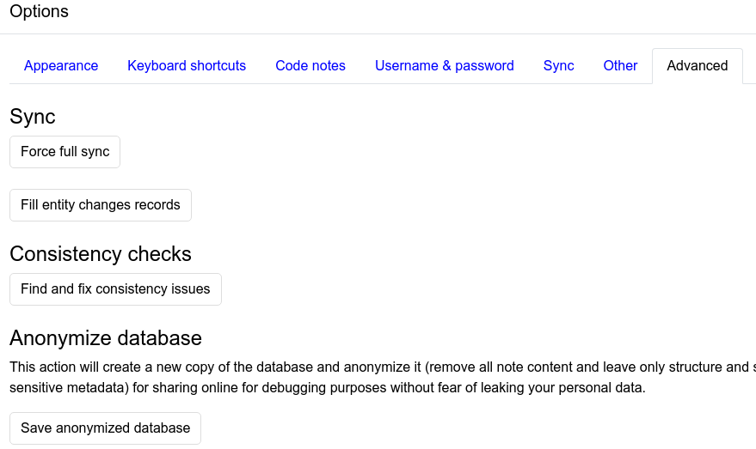Click the large Sync section heading

[33, 117]
